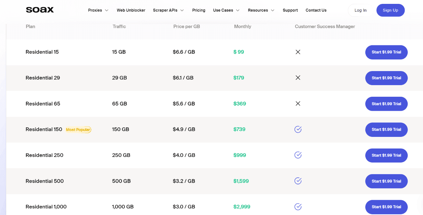Click the Customer Success Manager header
423x215 pixels.
[x=325, y=26]
